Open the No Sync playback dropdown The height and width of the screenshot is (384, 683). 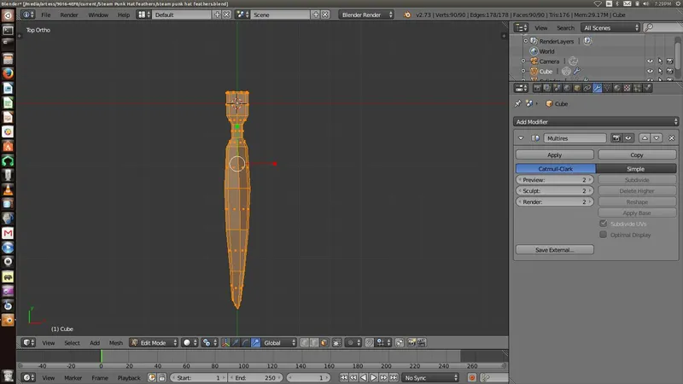(430, 377)
